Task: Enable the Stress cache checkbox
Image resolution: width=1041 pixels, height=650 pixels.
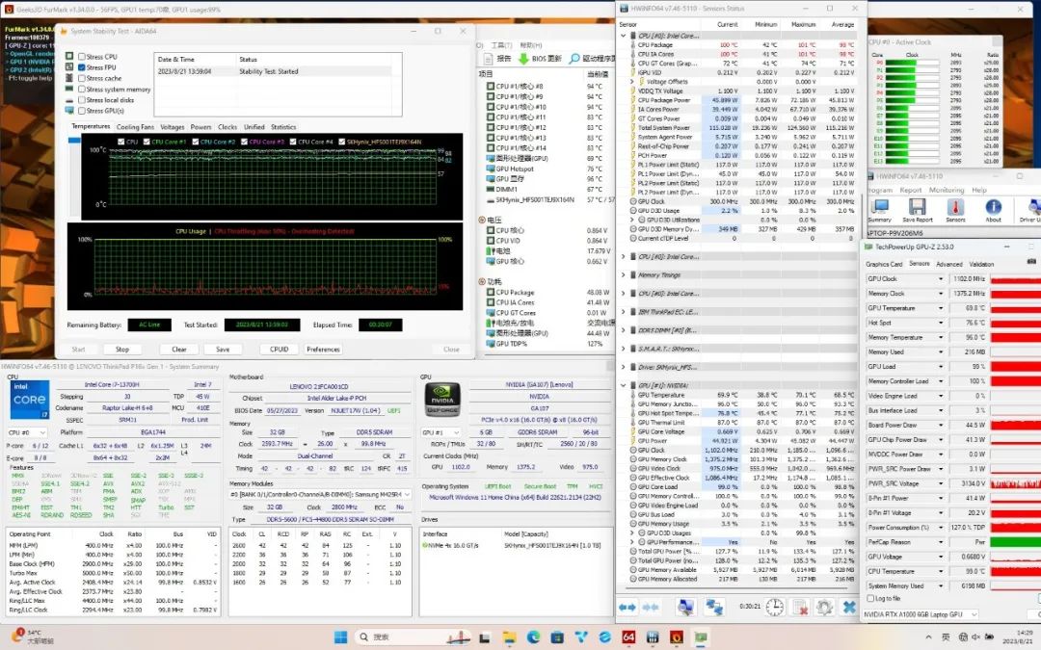Action: click(x=82, y=78)
